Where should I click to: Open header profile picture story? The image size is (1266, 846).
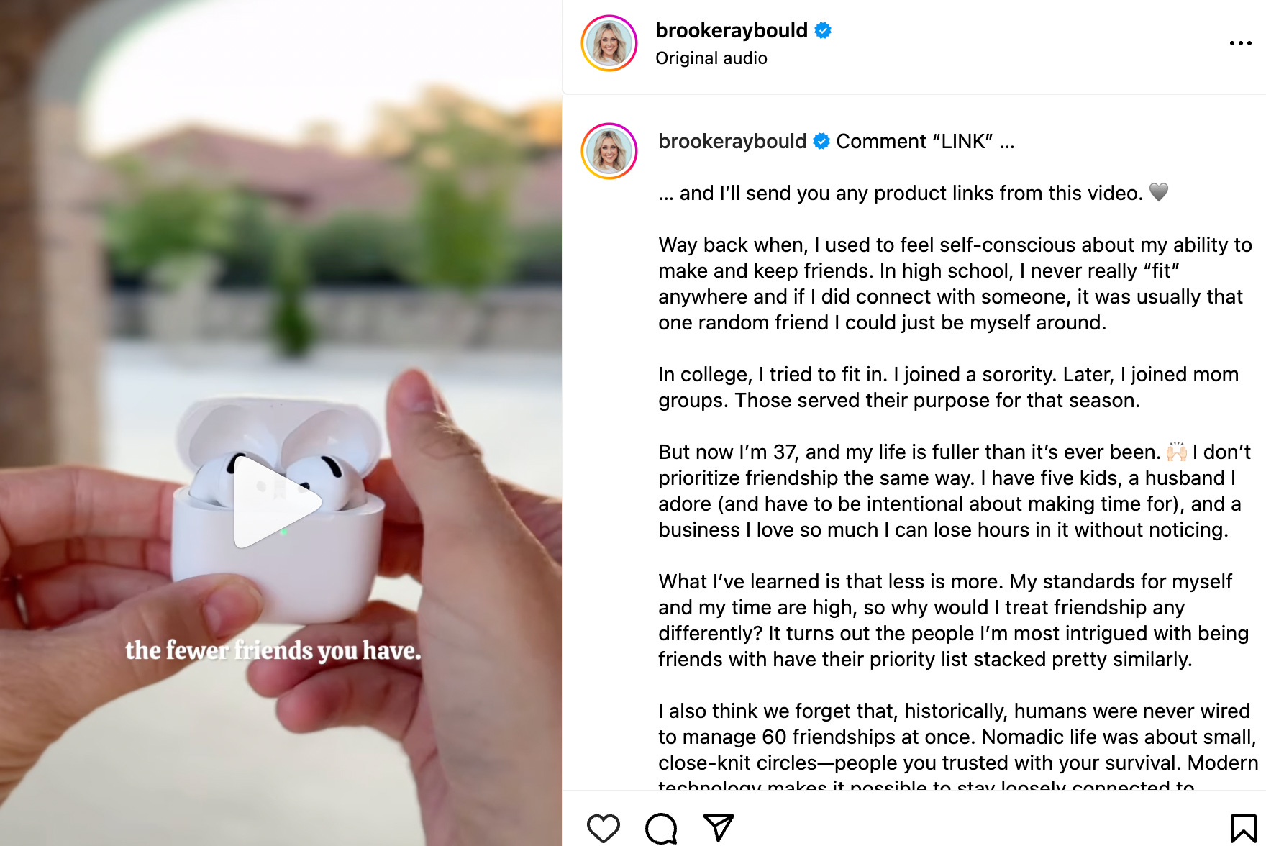coord(609,43)
